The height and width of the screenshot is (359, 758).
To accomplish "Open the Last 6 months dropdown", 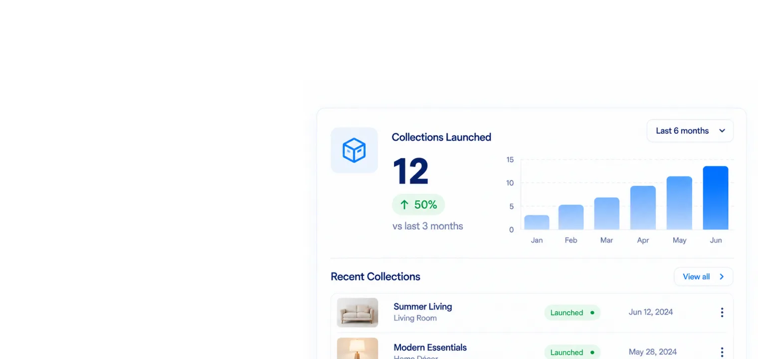I will pyautogui.click(x=690, y=131).
